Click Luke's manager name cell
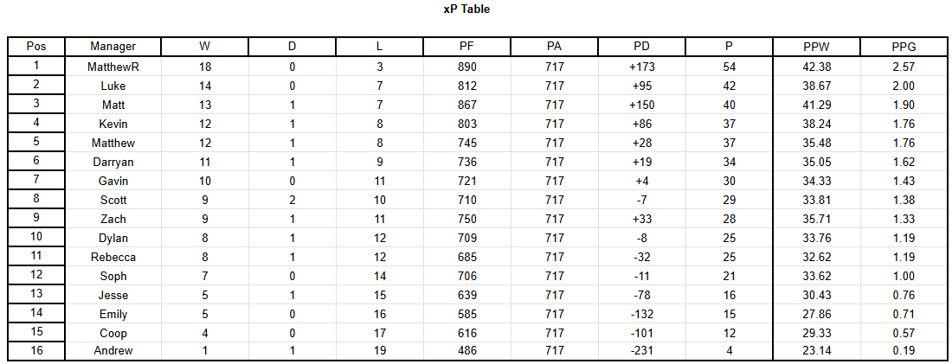Screen dimensions: 952x364 tap(113, 86)
